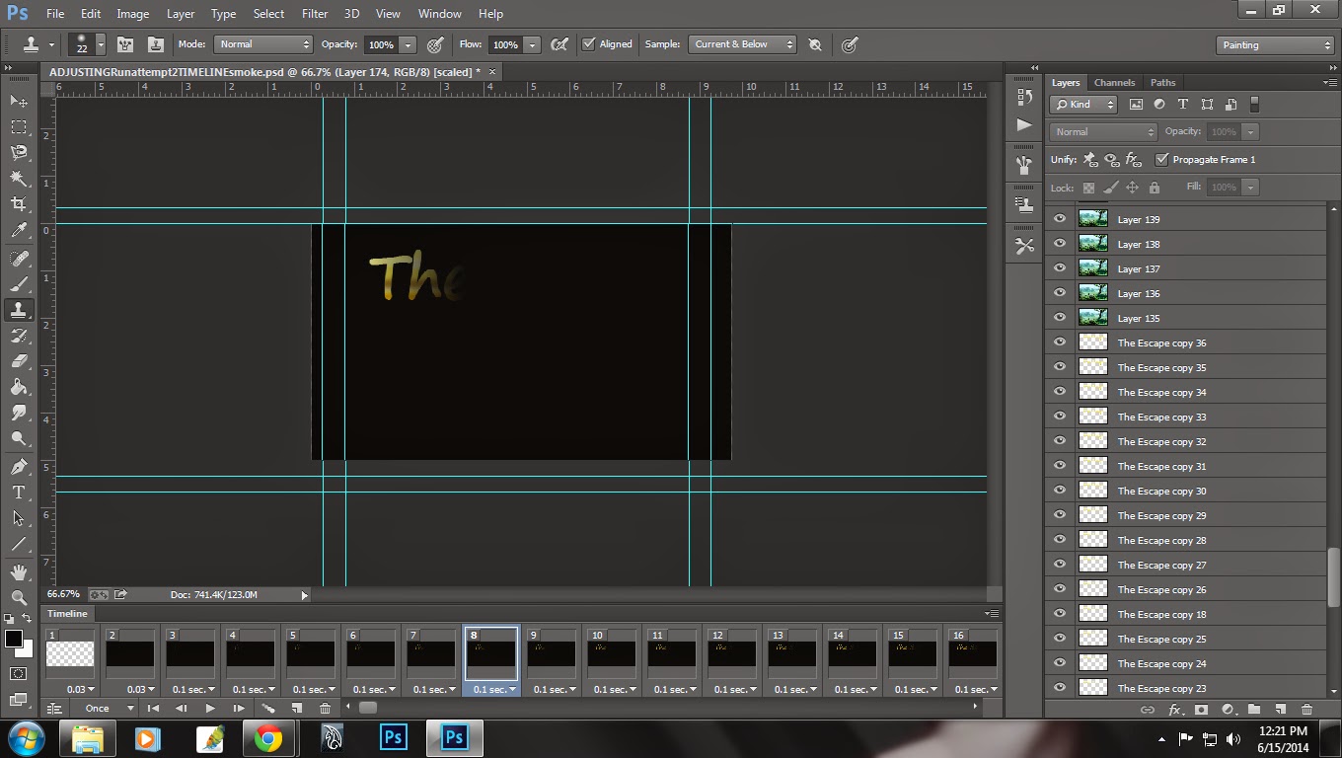This screenshot has width=1342, height=758.
Task: Play the animation in the timeline
Action: click(210, 708)
